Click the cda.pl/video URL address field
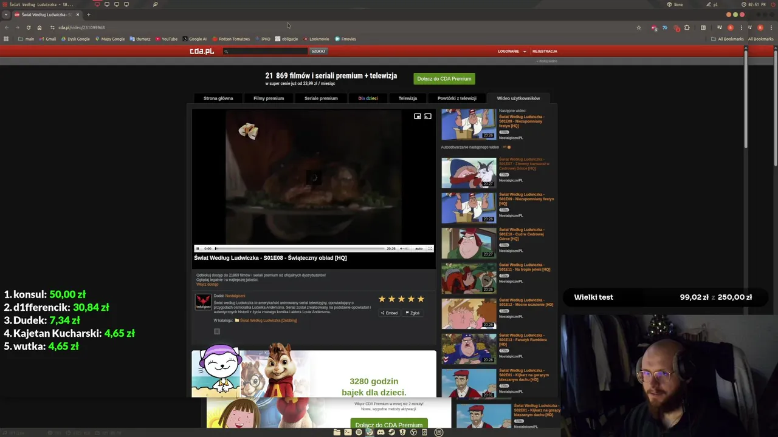Viewport: 778px width, 437px height. (x=81, y=27)
